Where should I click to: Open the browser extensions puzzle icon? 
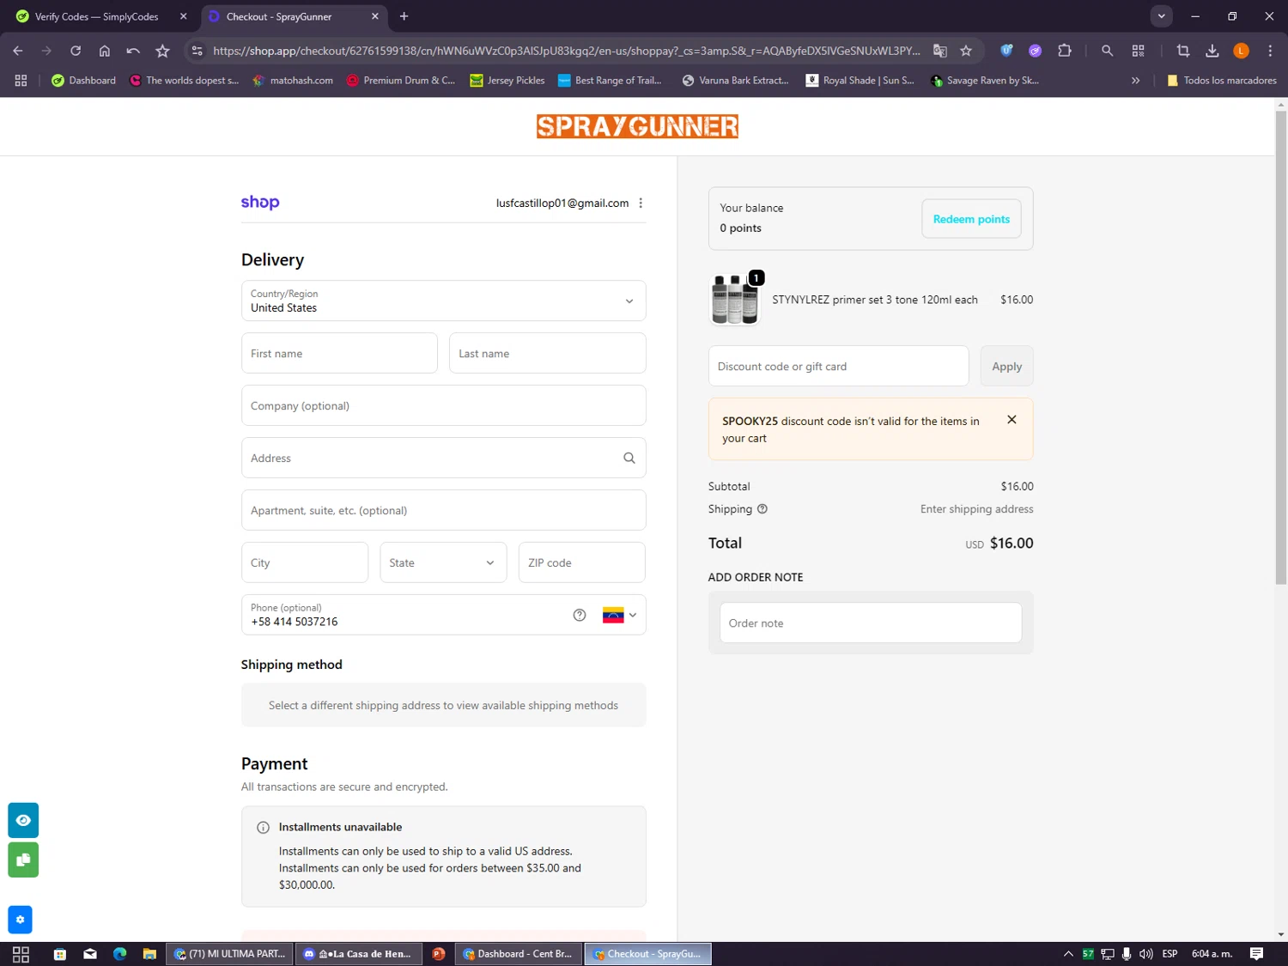[1065, 51]
